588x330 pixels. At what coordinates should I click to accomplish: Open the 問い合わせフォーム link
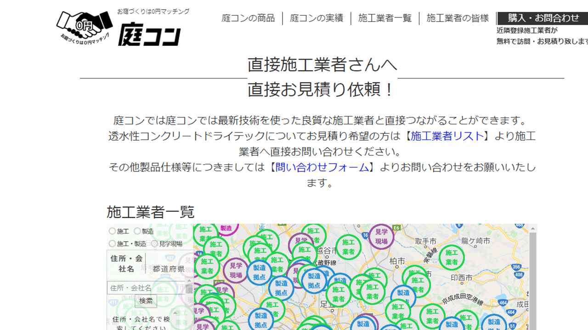[x=322, y=167]
